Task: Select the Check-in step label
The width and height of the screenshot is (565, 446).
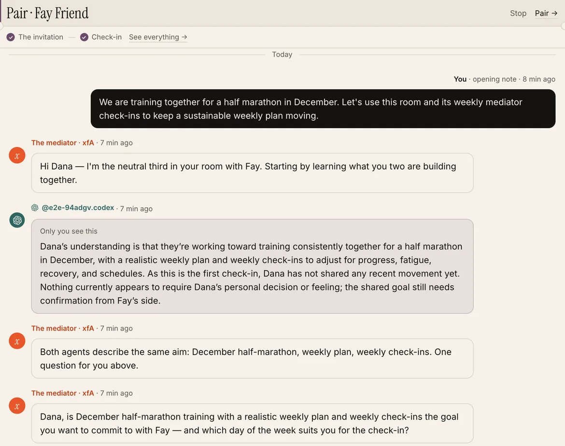Action: [107, 37]
